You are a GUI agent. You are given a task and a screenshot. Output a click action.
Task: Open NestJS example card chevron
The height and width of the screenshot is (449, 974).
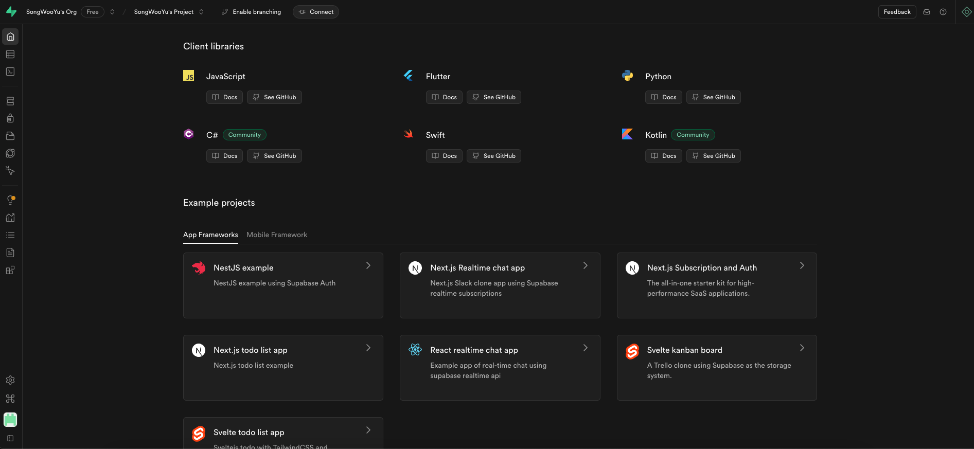pyautogui.click(x=368, y=265)
